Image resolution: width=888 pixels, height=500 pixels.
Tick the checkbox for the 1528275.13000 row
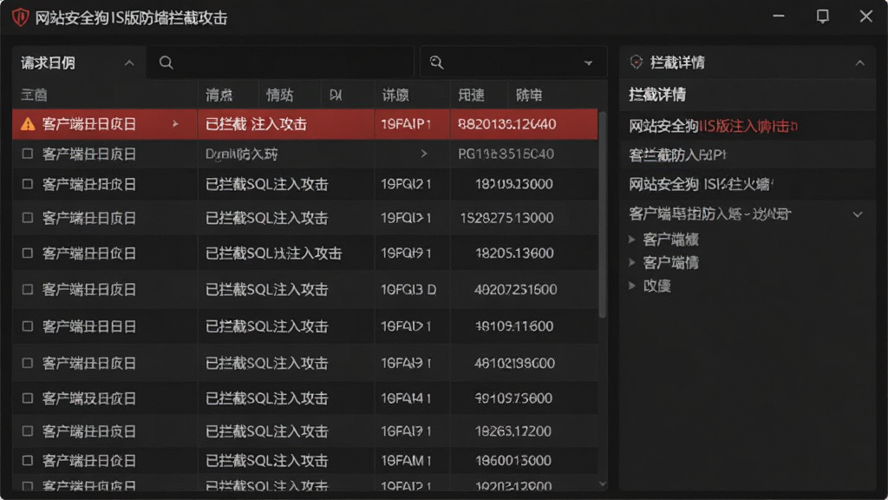coord(27,218)
